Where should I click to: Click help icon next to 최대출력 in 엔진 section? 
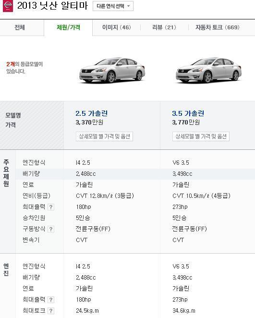point(51,300)
